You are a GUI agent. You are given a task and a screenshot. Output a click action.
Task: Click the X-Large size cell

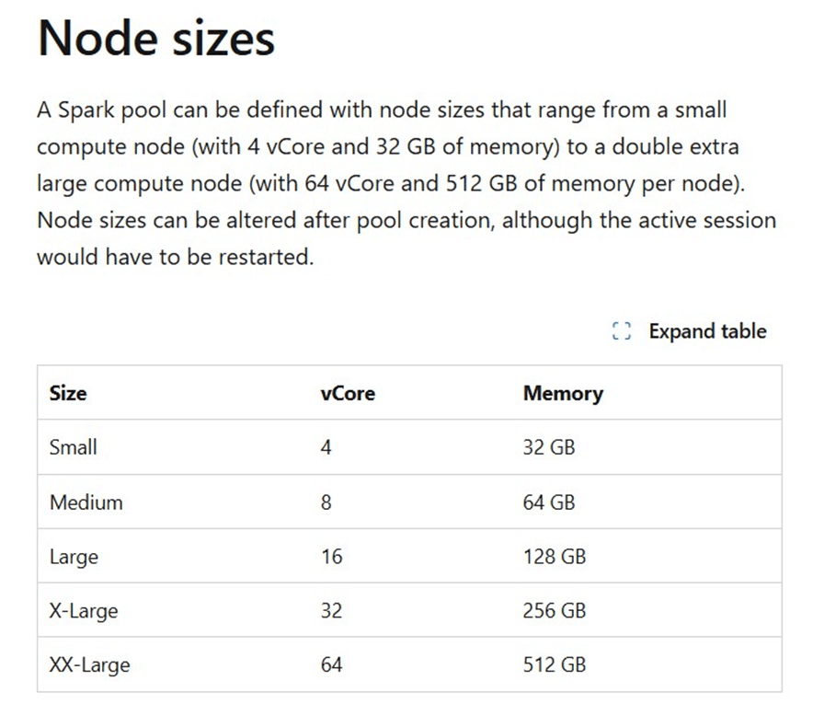pos(84,610)
